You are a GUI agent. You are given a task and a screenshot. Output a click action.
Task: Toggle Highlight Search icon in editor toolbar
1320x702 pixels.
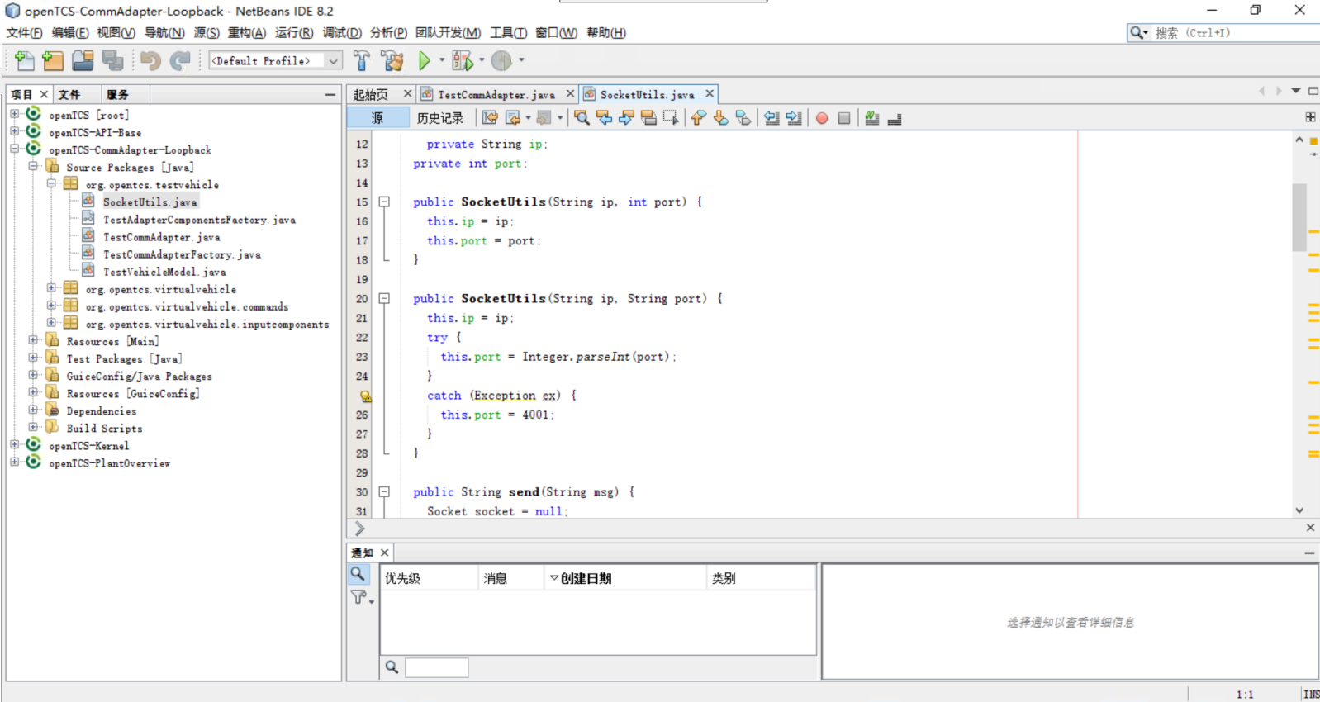point(648,118)
